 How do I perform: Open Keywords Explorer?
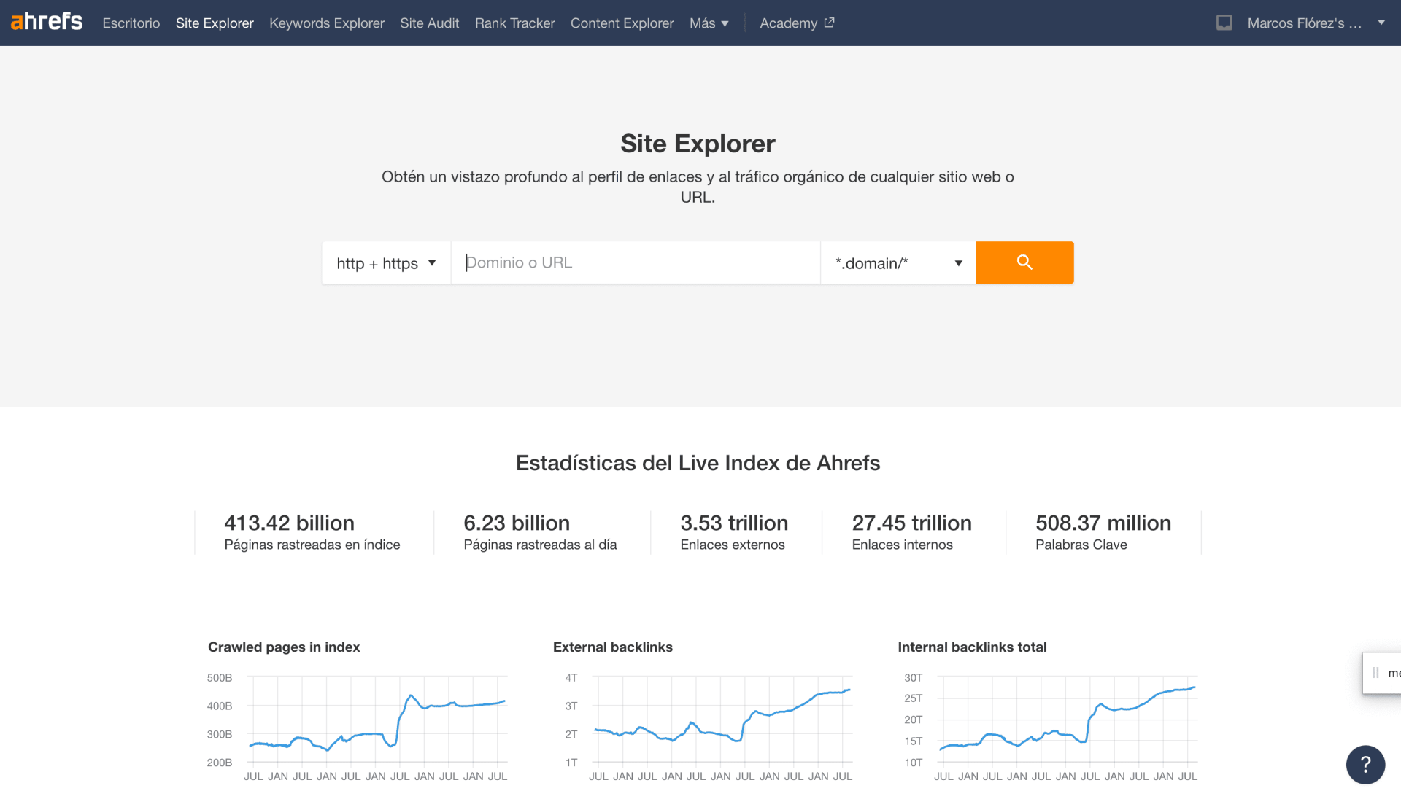(x=326, y=23)
